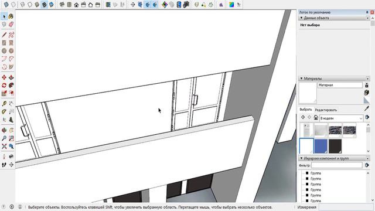
Task: Select the Select arrow tool
Action: pyautogui.click(x=4, y=16)
